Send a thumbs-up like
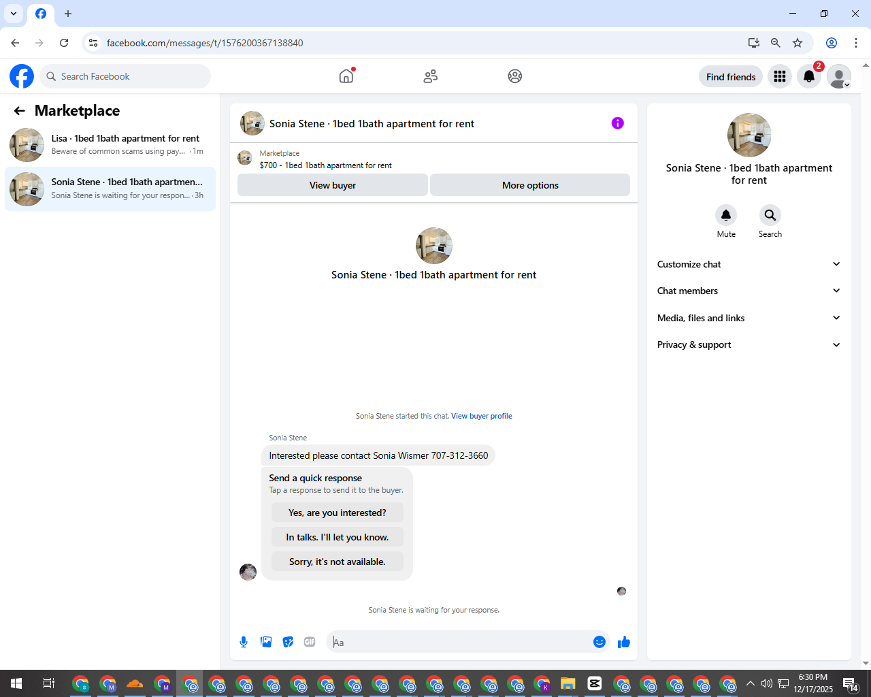 624,642
